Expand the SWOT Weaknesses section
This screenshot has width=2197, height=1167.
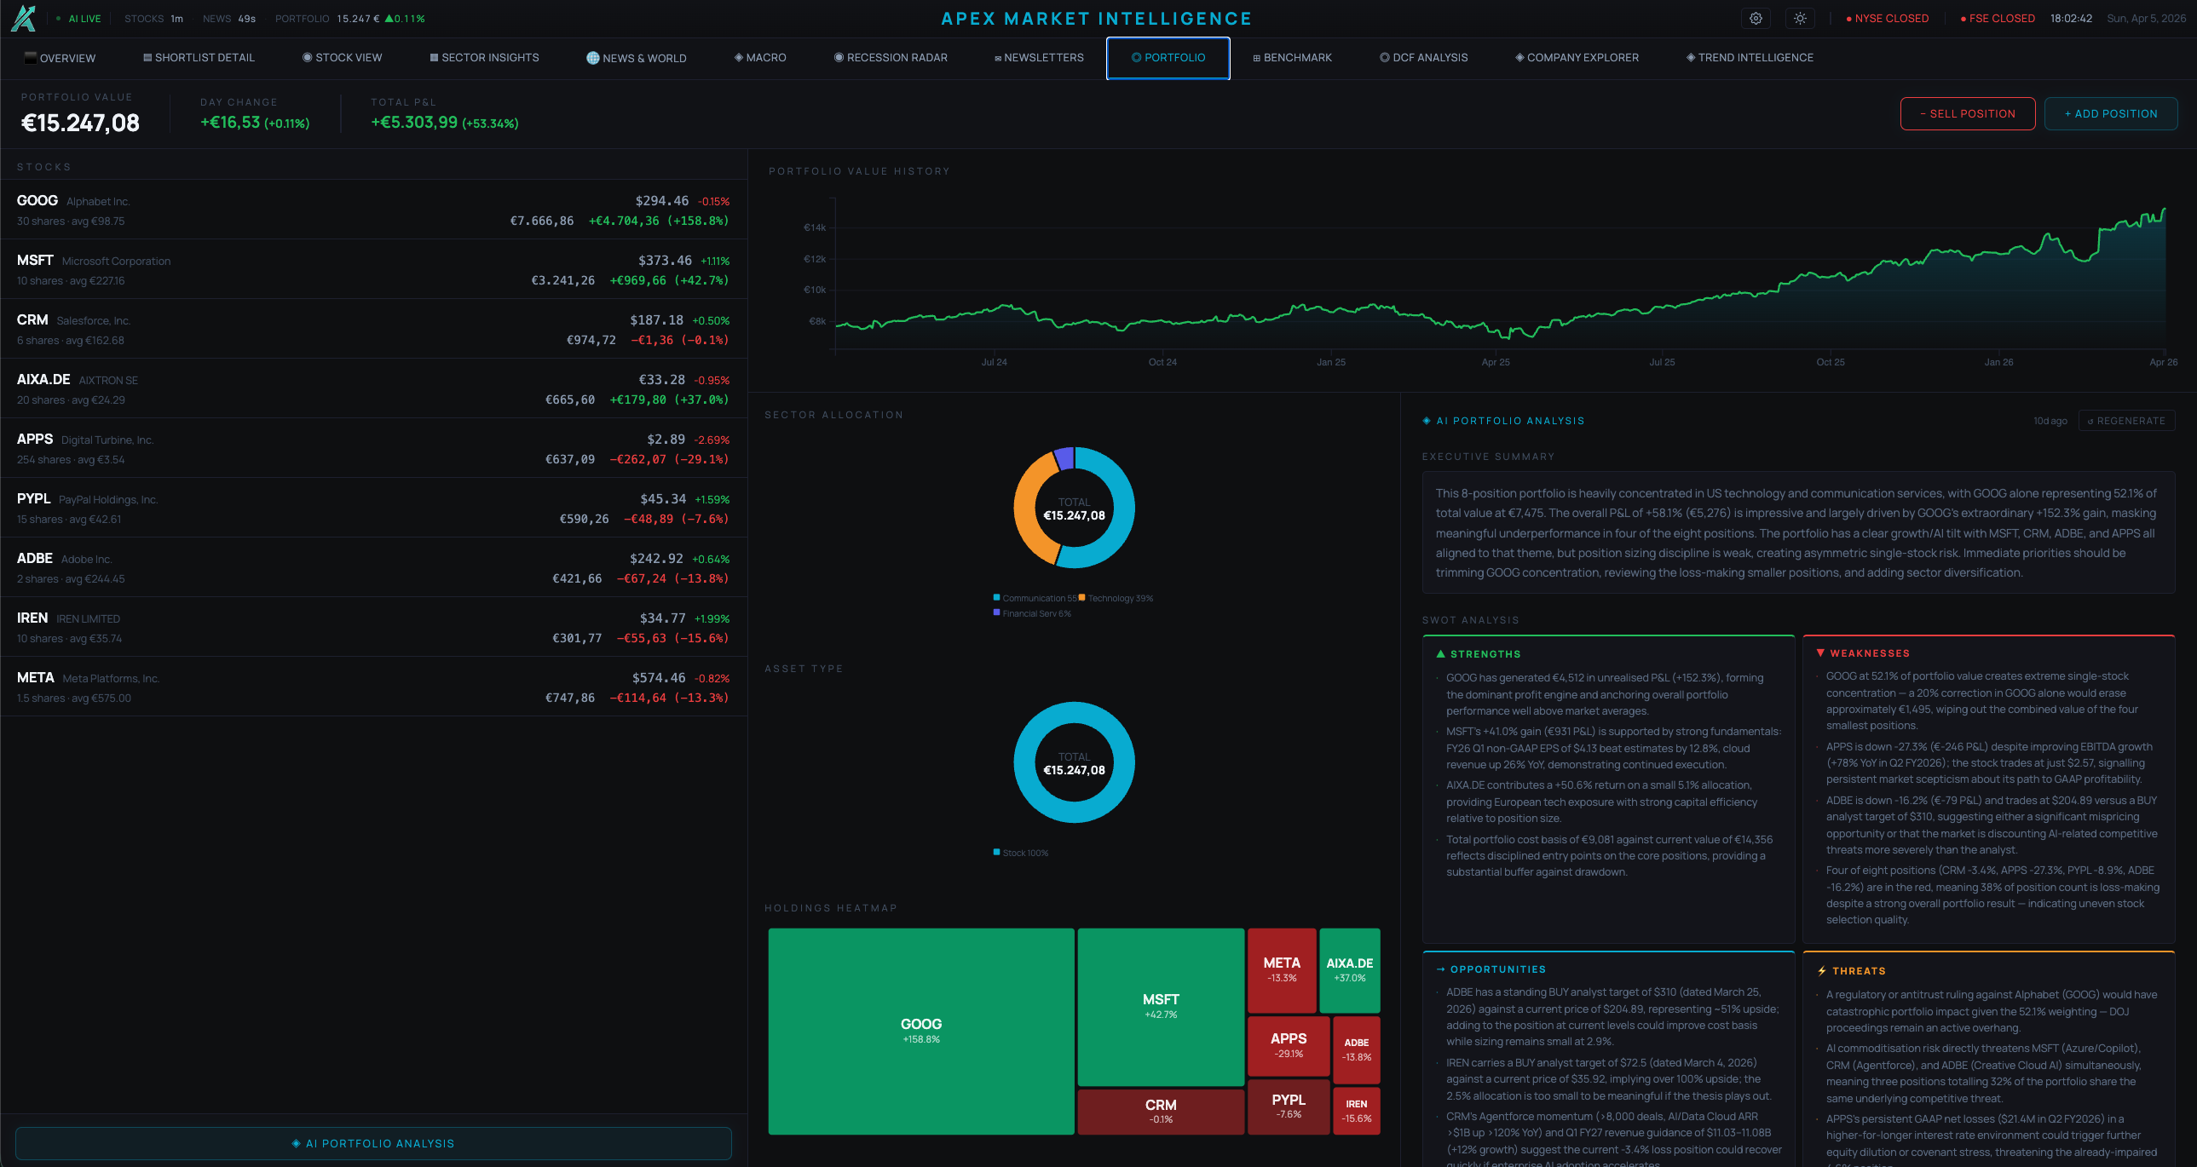pyautogui.click(x=1865, y=653)
